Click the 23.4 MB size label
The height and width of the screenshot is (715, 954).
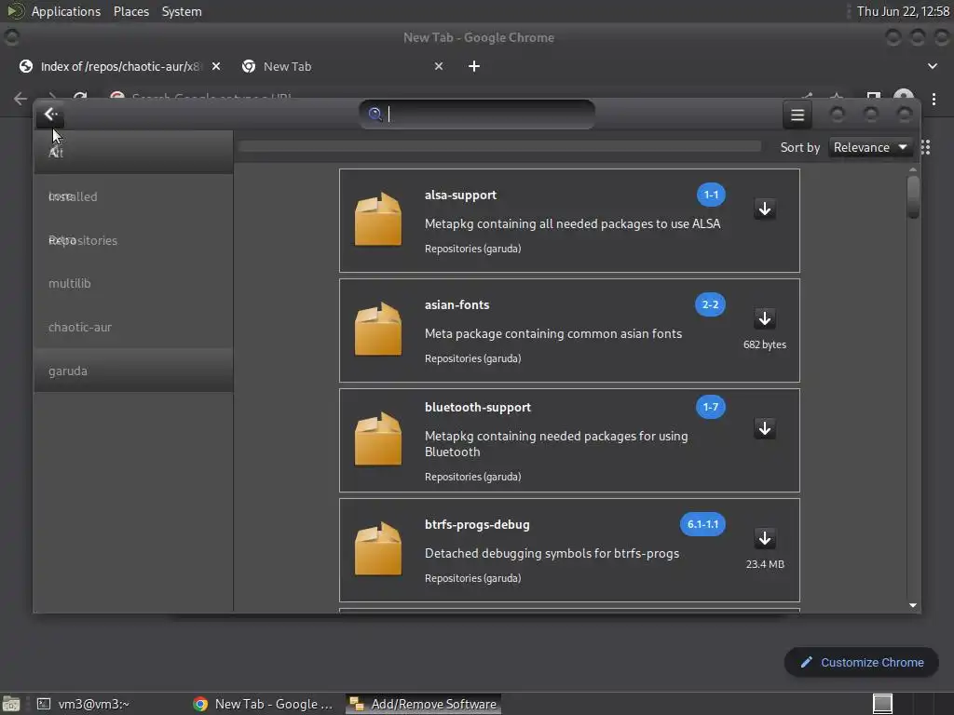(765, 564)
